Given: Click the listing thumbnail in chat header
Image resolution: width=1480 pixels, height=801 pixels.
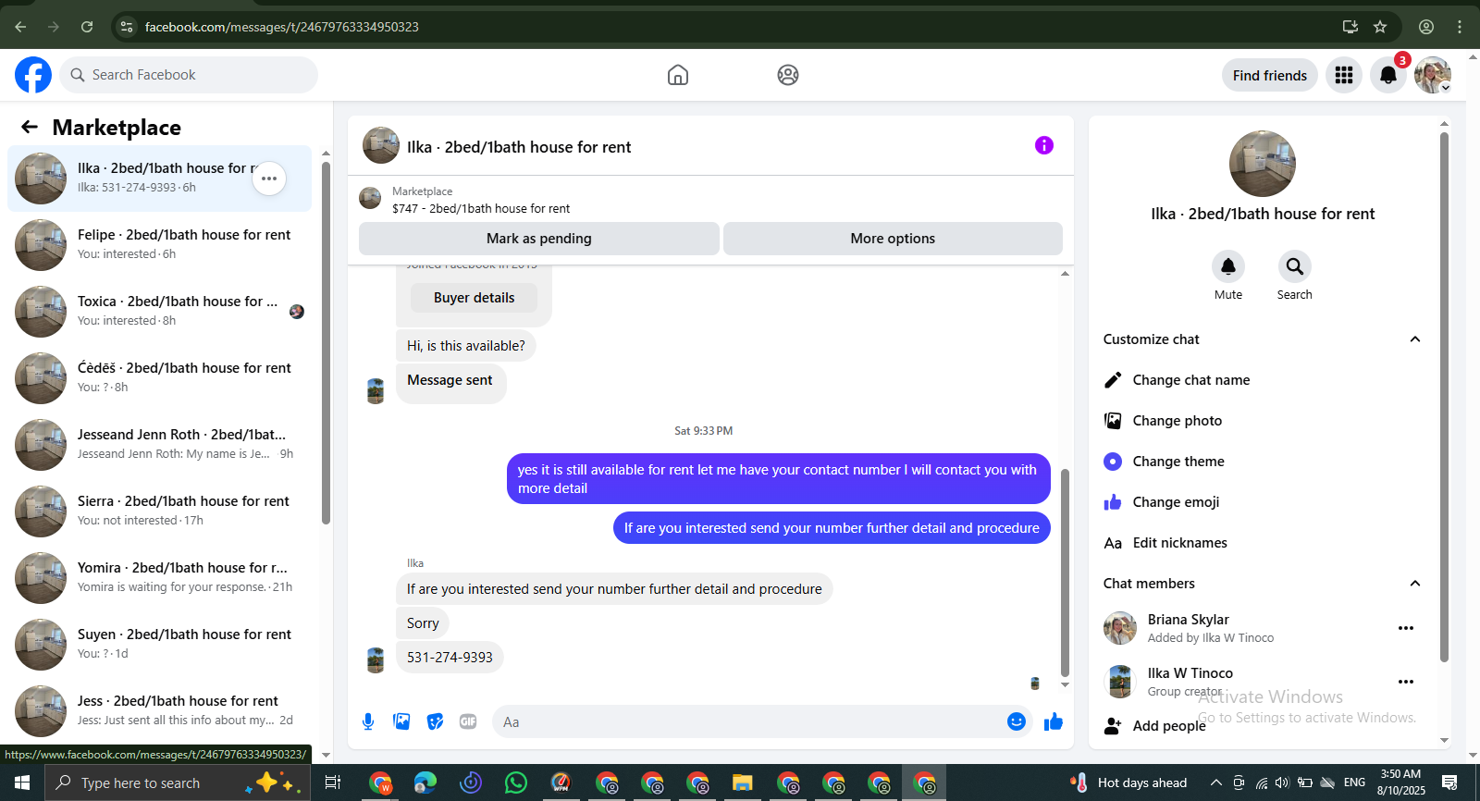Looking at the screenshot, I should (x=381, y=146).
